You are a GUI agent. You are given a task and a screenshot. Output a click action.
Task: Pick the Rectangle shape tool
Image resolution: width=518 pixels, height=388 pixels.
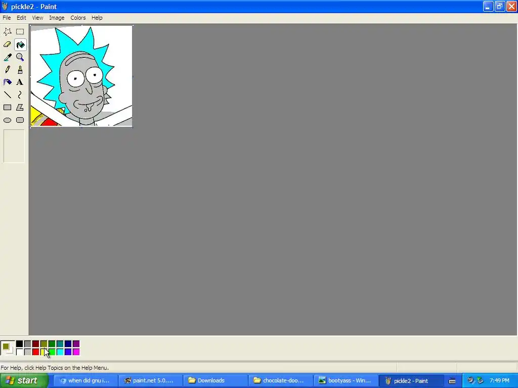coord(7,108)
